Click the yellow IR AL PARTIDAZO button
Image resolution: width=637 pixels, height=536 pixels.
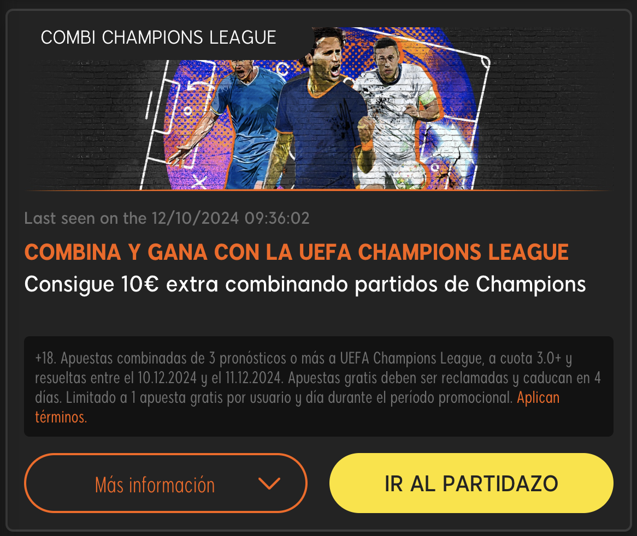471,483
